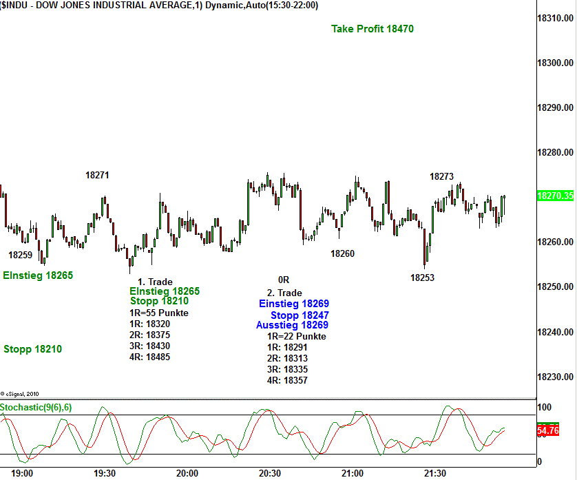Select the Stochastic(9(6),6) indicator label

tap(36, 408)
